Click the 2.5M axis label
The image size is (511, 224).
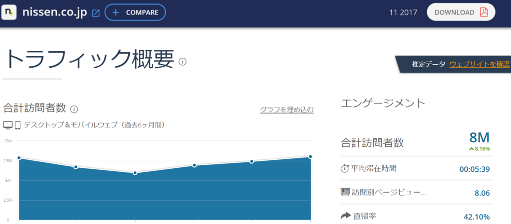(x=8, y=200)
